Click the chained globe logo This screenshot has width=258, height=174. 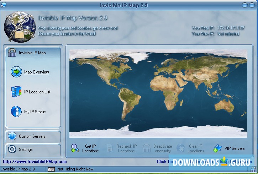[x=20, y=27]
